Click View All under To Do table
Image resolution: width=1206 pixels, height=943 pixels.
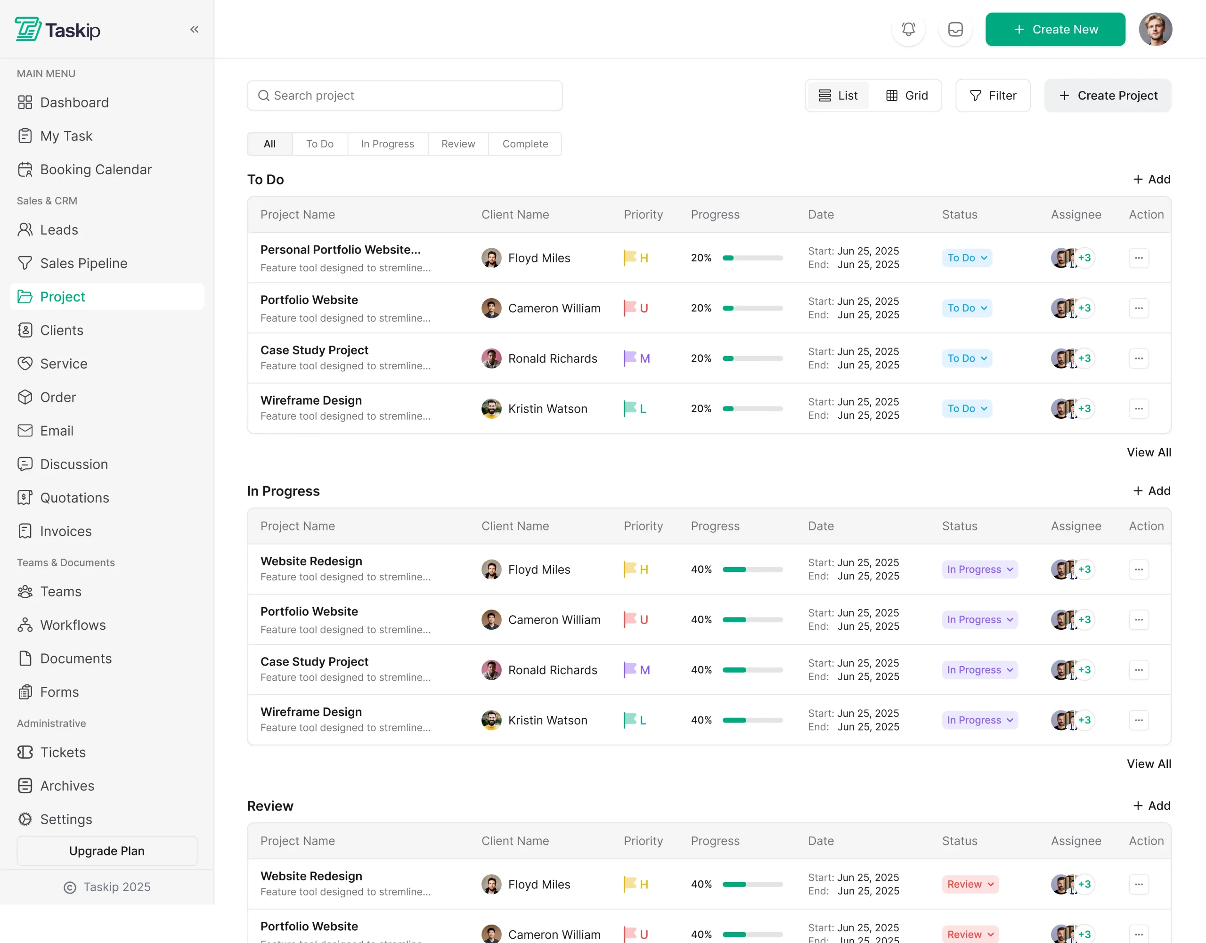(1149, 452)
